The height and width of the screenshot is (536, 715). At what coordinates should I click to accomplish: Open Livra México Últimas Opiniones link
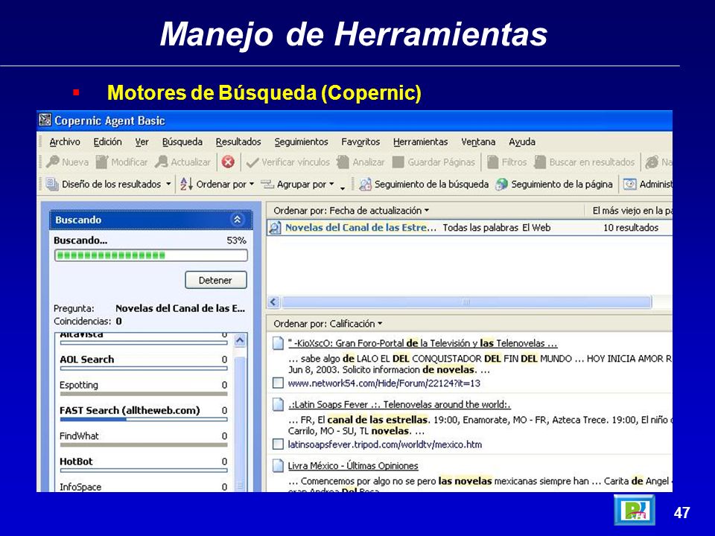pyautogui.click(x=353, y=465)
